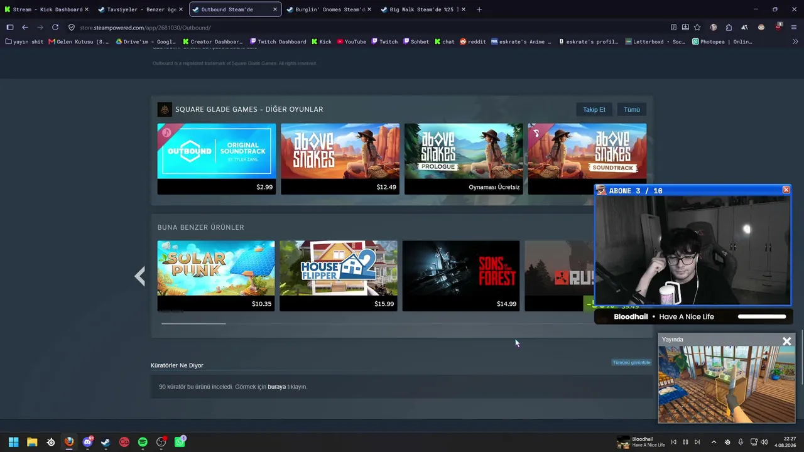The height and width of the screenshot is (452, 804).
Task: Open the taskbar clock and date
Action: tap(785, 442)
